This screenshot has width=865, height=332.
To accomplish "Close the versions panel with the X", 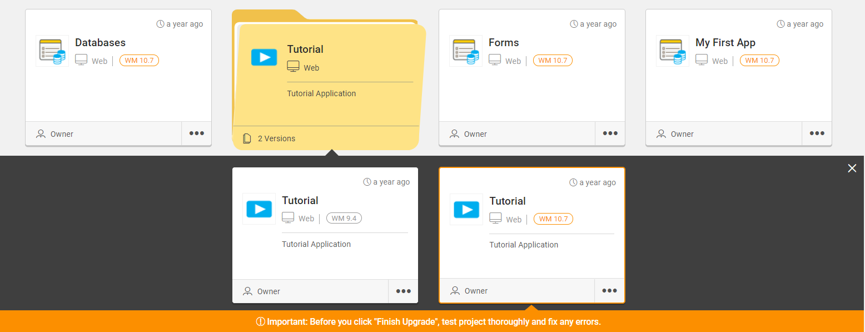I will [x=852, y=168].
